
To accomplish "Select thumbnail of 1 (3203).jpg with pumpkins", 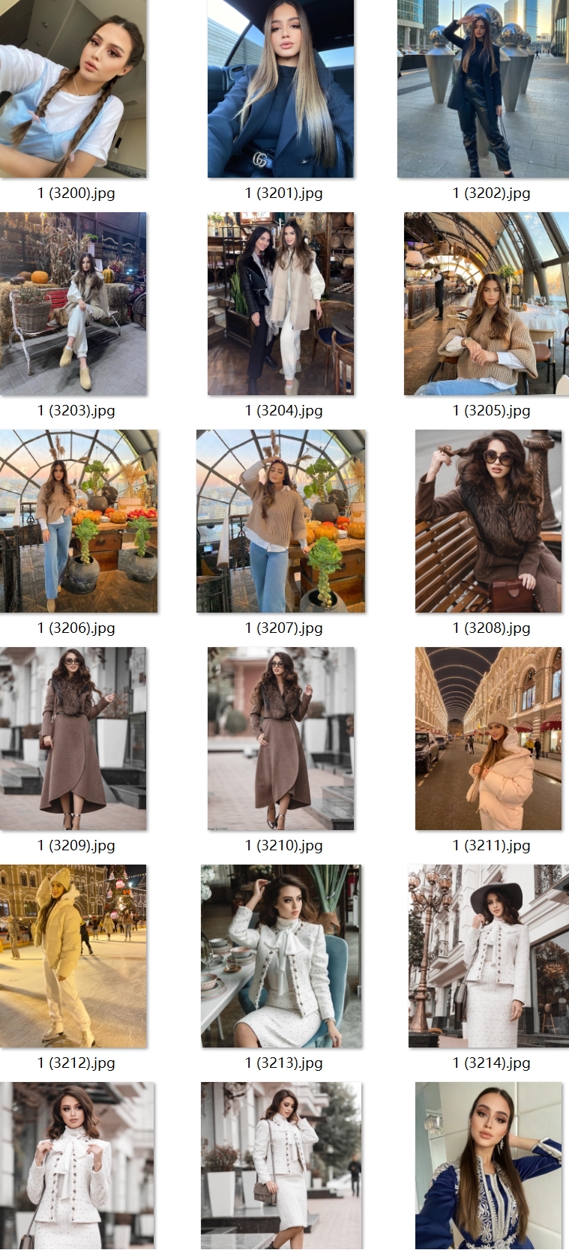I will 73,304.
